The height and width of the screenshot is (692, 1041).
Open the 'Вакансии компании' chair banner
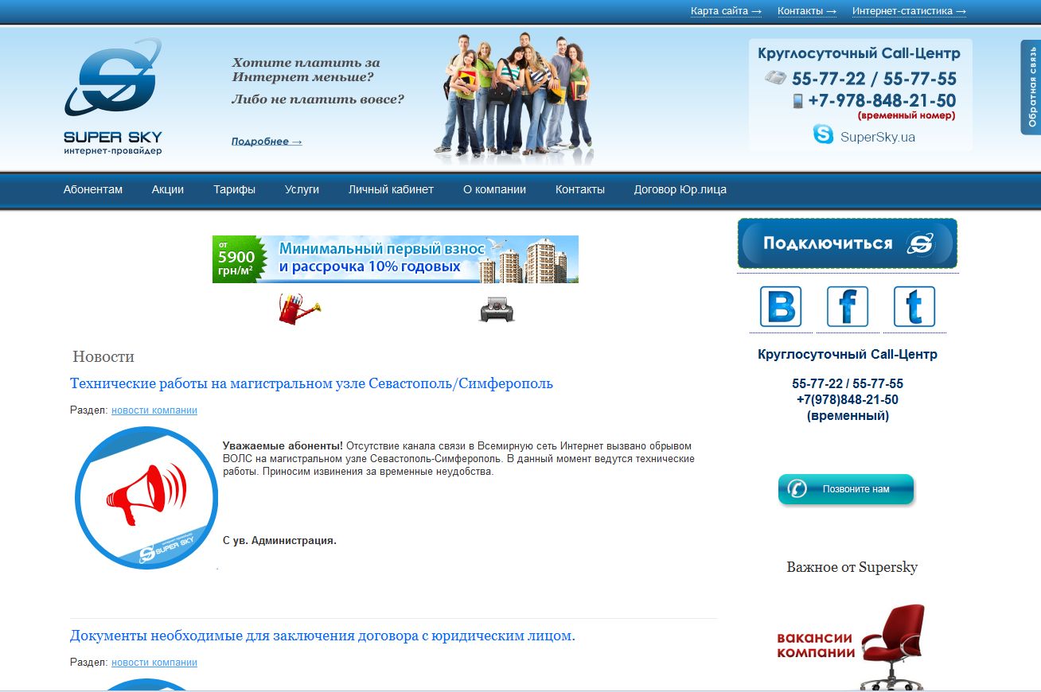coord(852,646)
